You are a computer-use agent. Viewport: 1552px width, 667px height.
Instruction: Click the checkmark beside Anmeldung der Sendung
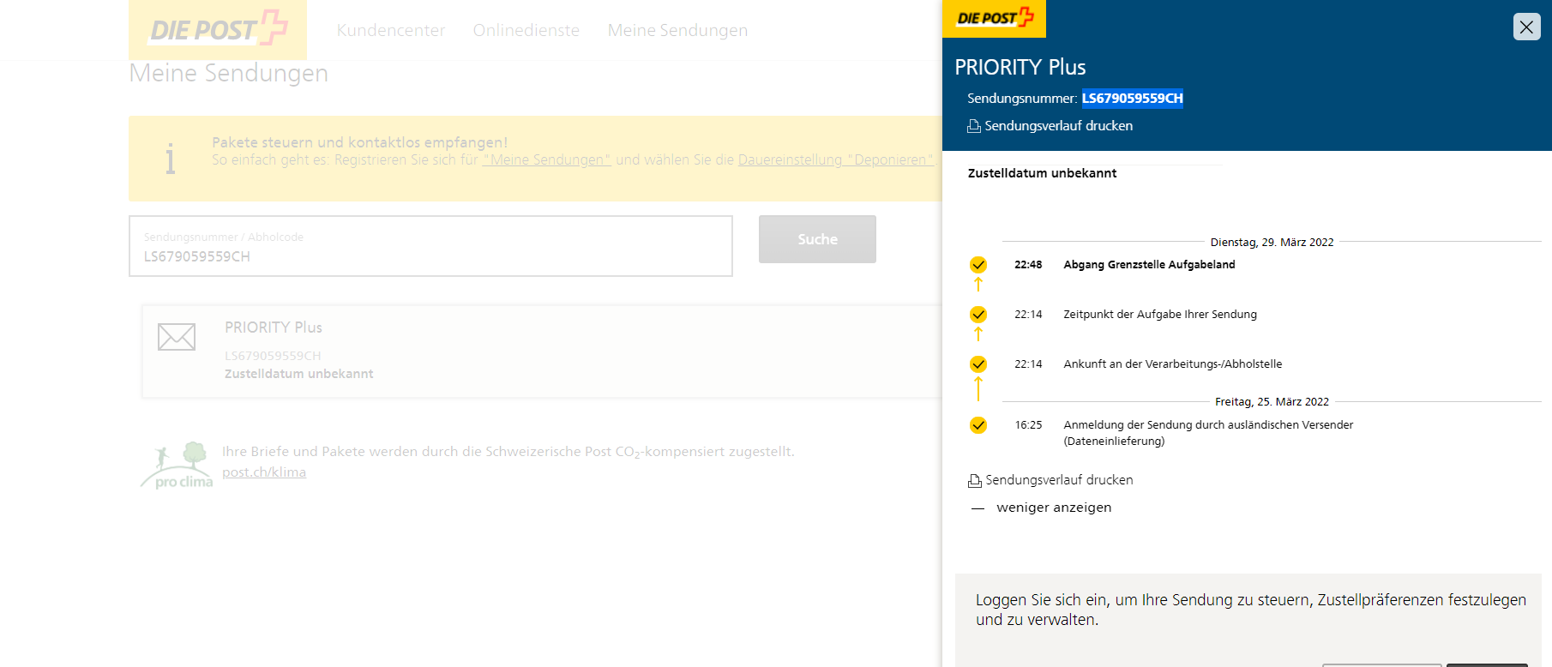(x=978, y=425)
